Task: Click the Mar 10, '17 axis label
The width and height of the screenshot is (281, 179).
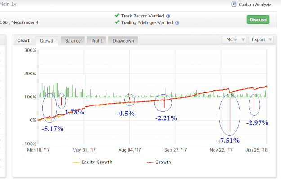Action: coord(38,150)
